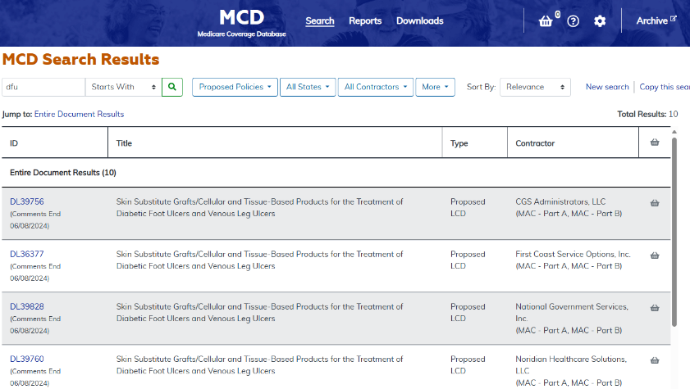Expand the Proposed Policies dropdown
The image size is (690, 389).
click(235, 87)
